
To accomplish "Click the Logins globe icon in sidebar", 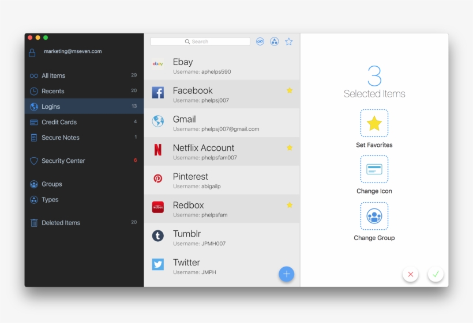I will pos(34,107).
